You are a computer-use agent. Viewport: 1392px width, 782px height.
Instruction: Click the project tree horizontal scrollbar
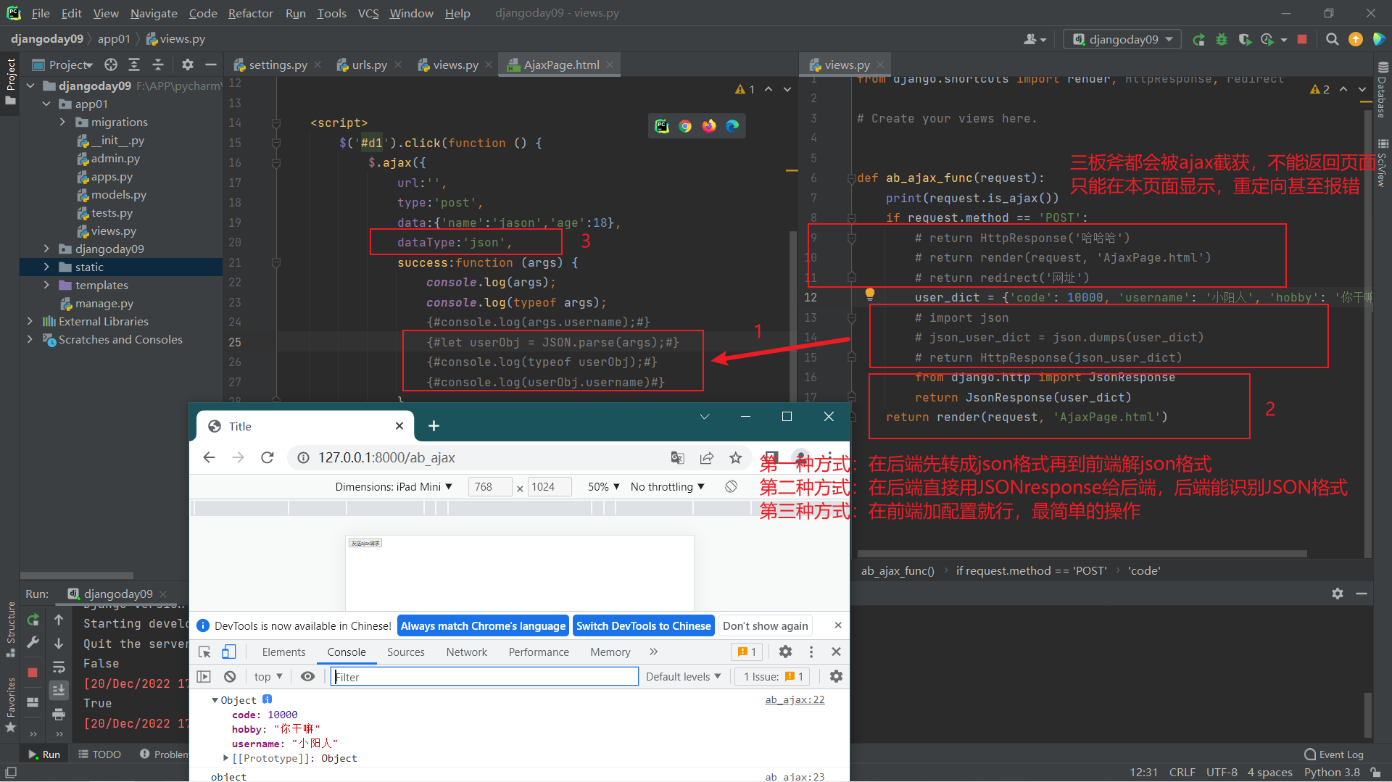pyautogui.click(x=77, y=575)
